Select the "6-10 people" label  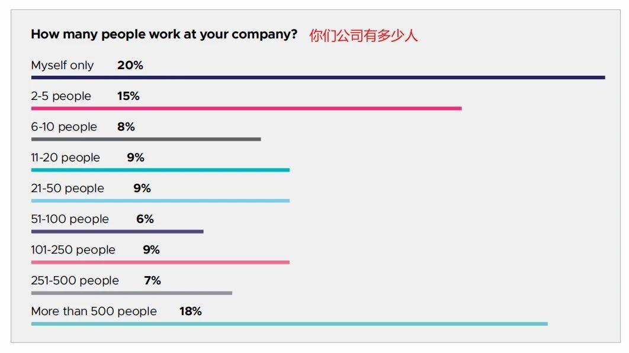64,127
